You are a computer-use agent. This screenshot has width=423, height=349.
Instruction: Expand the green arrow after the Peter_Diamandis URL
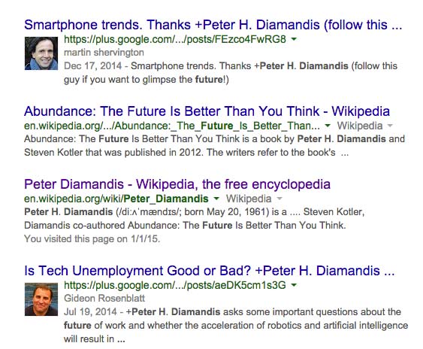coord(216,199)
